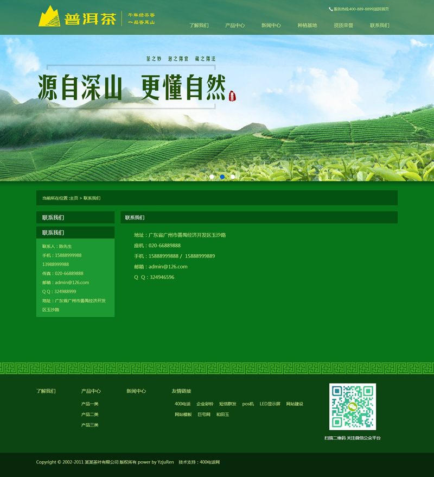Select the first banner slide dot
This screenshot has width=434, height=477.
212,177
